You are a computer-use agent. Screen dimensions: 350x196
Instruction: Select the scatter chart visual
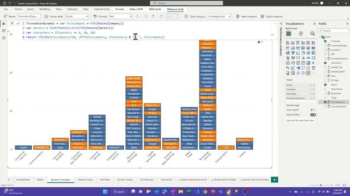(298, 53)
